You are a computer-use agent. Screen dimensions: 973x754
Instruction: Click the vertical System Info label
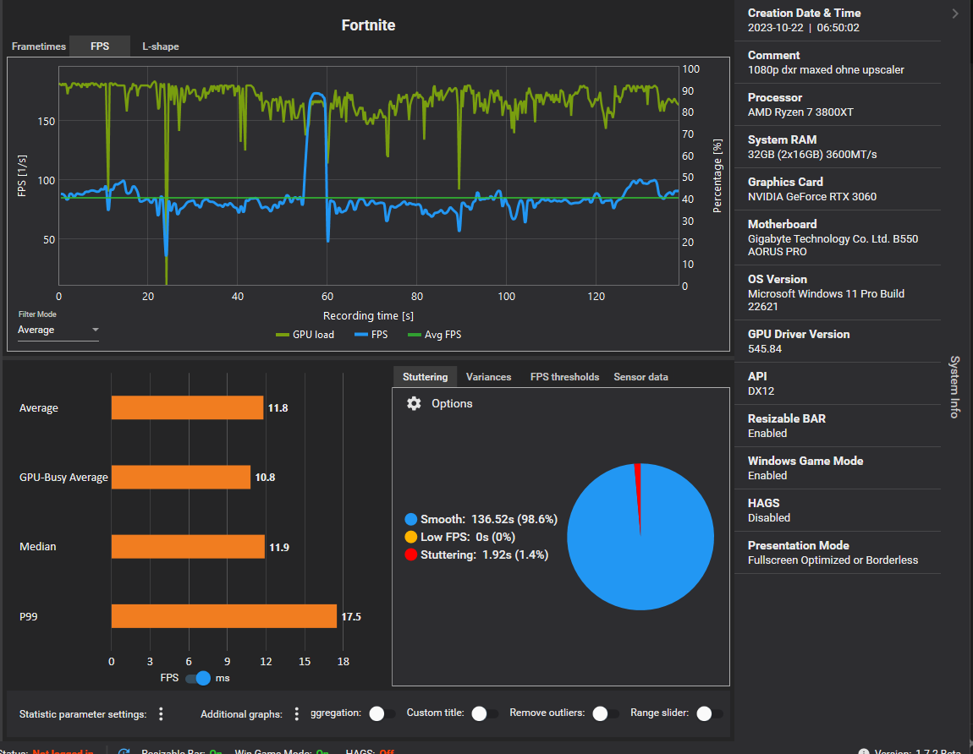(955, 387)
